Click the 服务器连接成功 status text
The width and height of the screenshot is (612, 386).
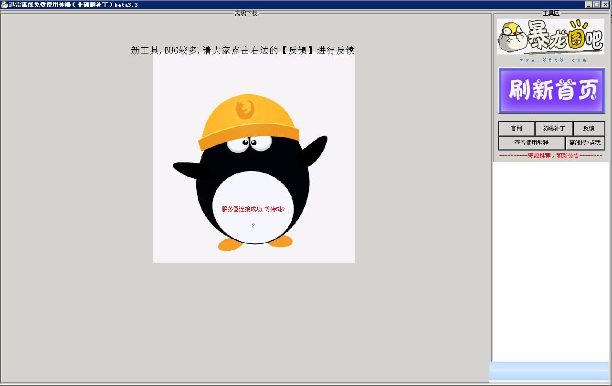[x=253, y=209]
